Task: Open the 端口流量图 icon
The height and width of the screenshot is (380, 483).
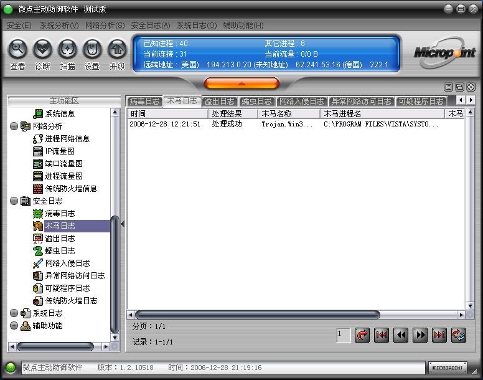Action: click(38, 164)
